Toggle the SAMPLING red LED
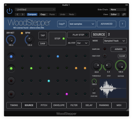 coord(105,49)
